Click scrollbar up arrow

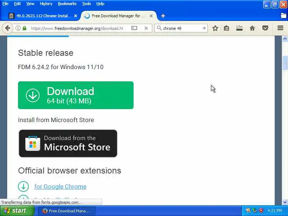pos(285,39)
